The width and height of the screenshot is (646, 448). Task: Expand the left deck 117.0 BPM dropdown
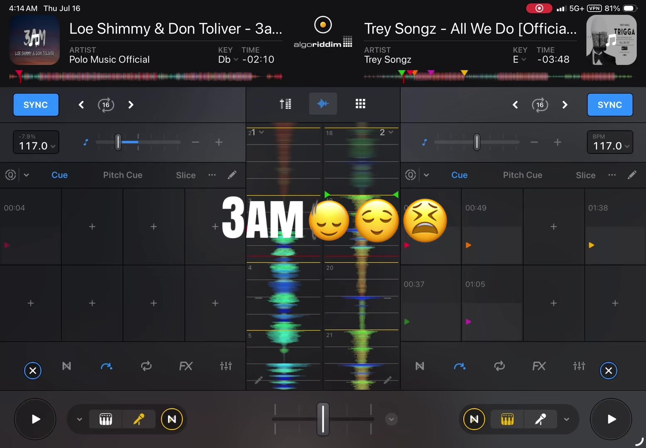(x=36, y=142)
